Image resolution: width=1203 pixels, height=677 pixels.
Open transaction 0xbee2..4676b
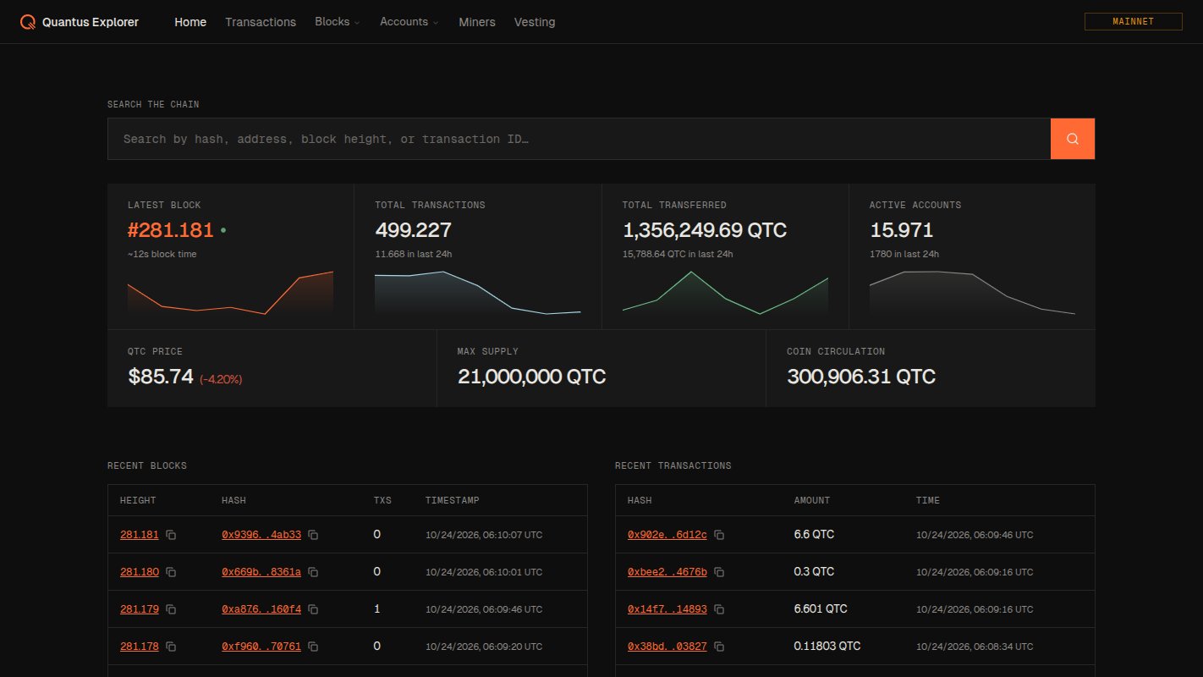click(x=667, y=572)
